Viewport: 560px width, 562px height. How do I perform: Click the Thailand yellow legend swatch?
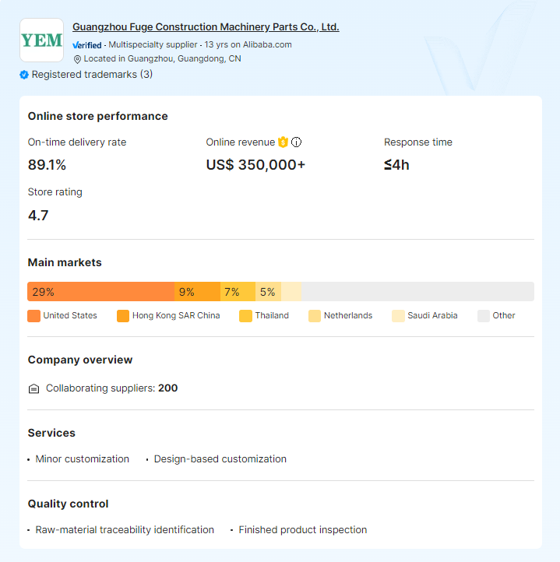[245, 316]
